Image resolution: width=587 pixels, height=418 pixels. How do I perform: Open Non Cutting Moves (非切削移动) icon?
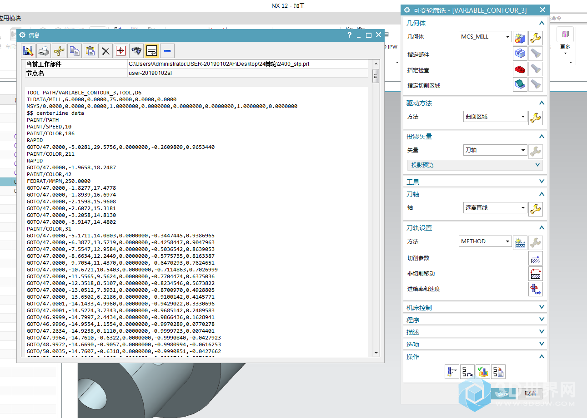click(536, 274)
